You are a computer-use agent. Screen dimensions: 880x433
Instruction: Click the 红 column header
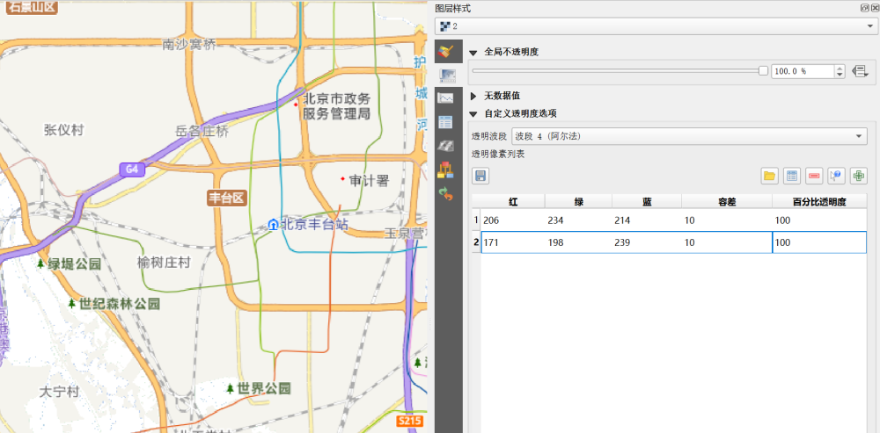tap(513, 201)
